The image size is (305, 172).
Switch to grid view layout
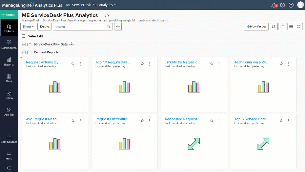pos(299,27)
